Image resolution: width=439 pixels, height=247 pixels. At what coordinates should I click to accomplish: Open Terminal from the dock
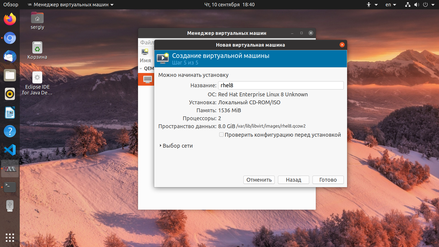pyautogui.click(x=10, y=187)
